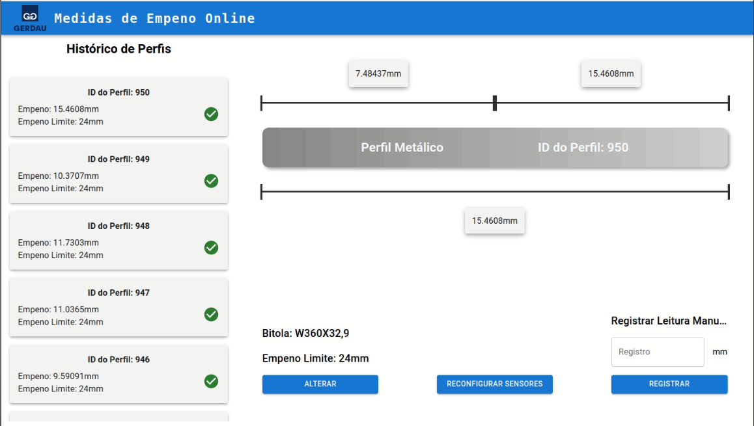754x426 pixels.
Task: Select the ID do Perfil: 949 history card
Action: (x=119, y=173)
